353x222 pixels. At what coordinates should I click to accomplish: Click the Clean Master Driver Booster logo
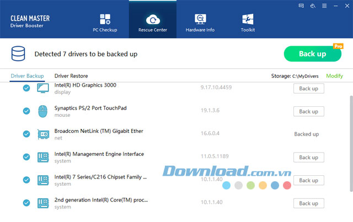[30, 21]
